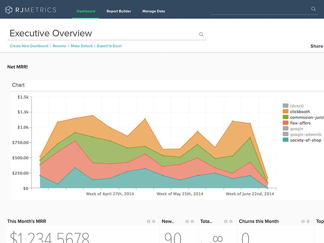Click the RJMetrics logo icon

[9, 10]
